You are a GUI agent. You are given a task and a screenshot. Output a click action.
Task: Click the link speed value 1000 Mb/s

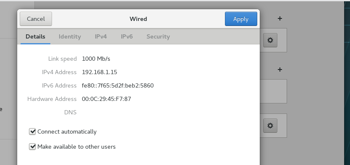tap(96, 59)
